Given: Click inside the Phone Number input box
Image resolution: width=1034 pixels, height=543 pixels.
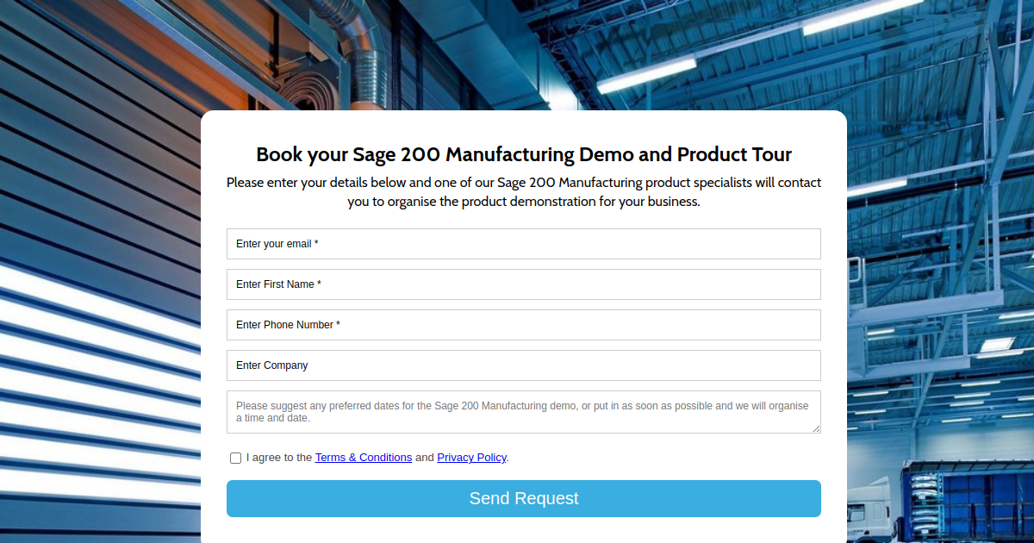Looking at the screenshot, I should [523, 325].
